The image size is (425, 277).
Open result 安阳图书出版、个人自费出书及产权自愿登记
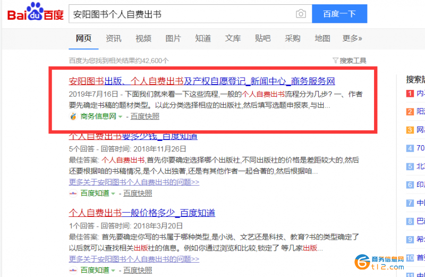(x=202, y=81)
